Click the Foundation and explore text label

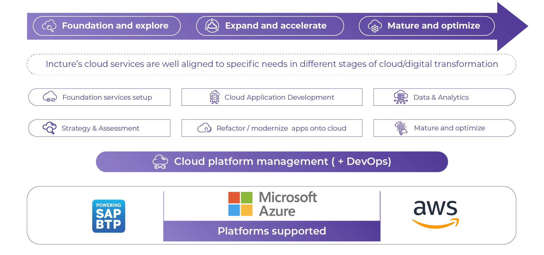coord(115,26)
